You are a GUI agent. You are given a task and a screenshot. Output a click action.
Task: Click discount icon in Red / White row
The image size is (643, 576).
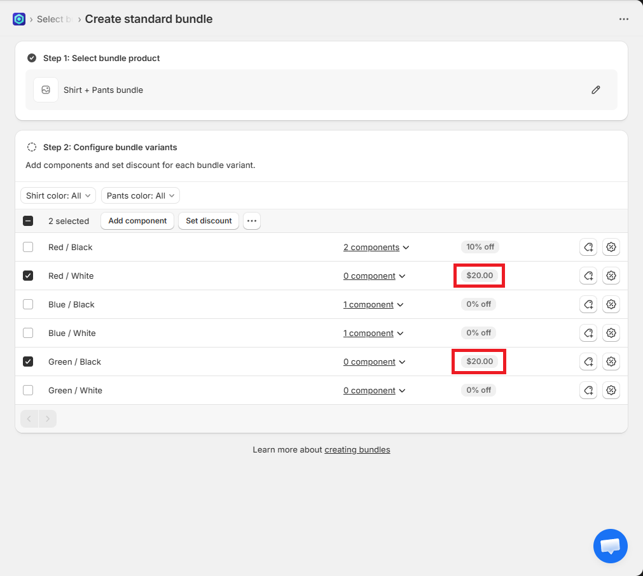point(611,276)
